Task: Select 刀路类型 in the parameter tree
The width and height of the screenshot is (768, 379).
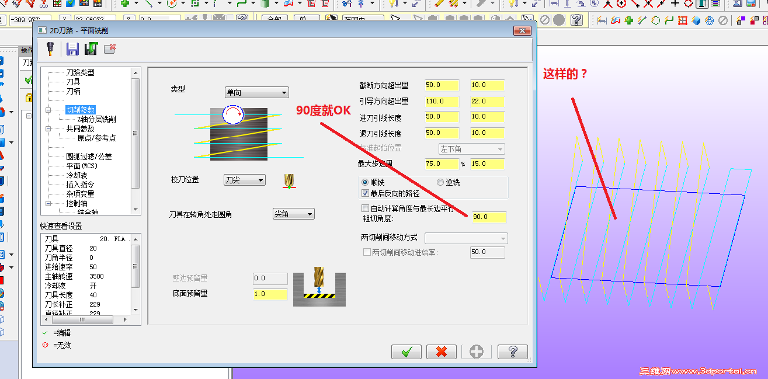Action: click(x=80, y=72)
